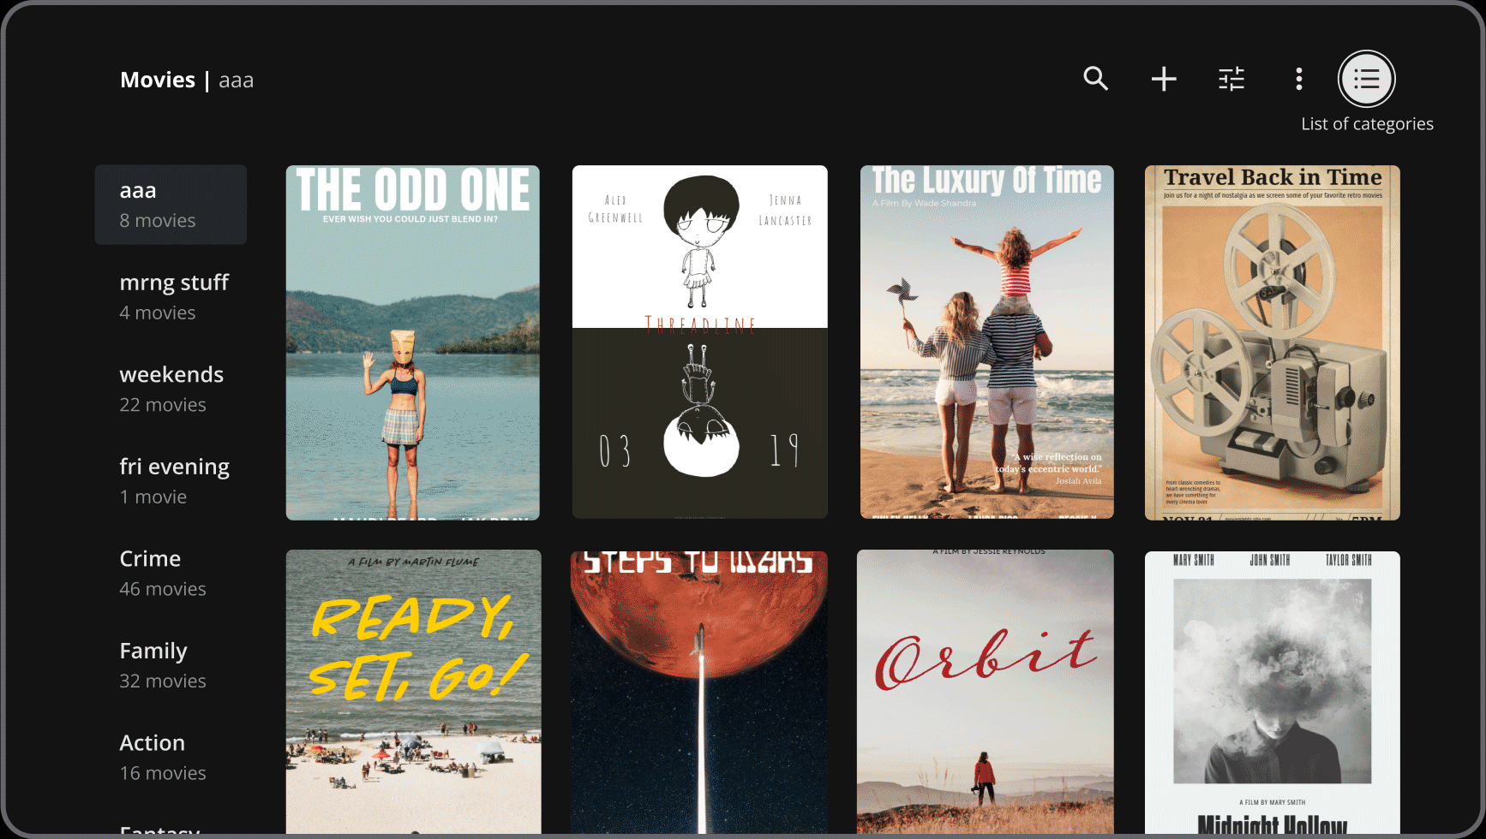Open the Orbit movie poster

pyautogui.click(x=986, y=692)
